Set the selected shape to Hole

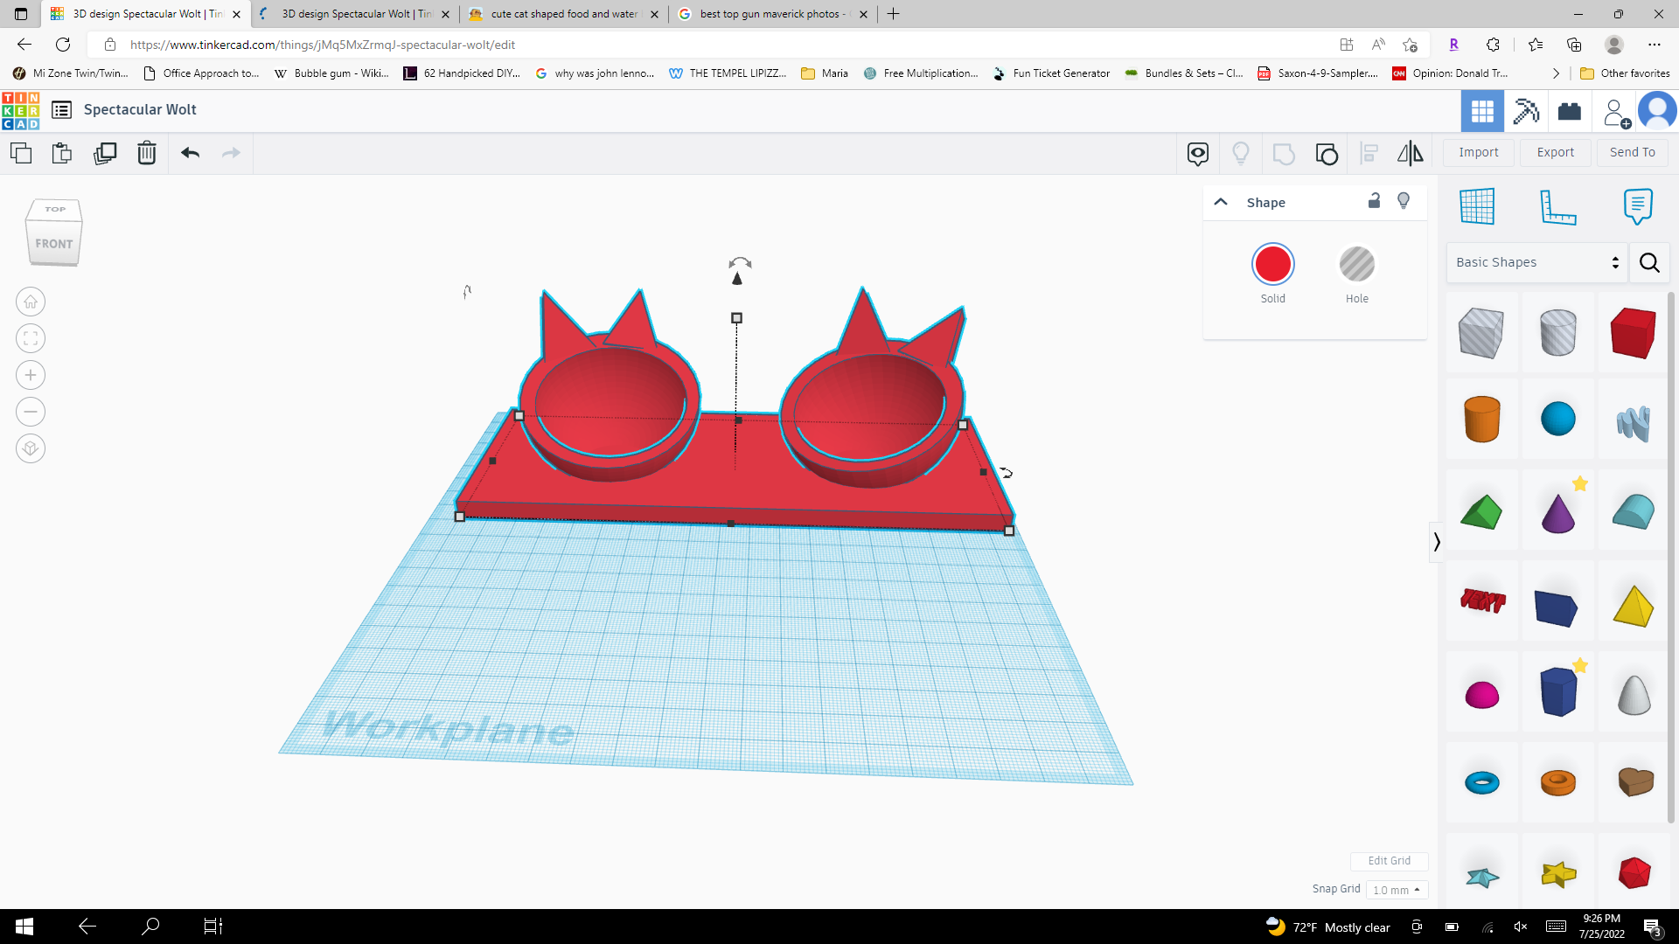[x=1356, y=263]
